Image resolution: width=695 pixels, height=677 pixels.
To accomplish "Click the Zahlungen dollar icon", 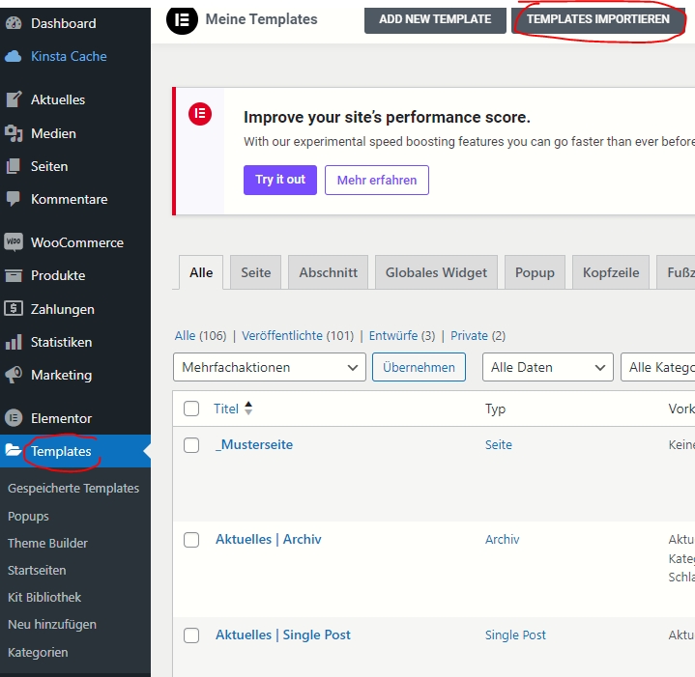I will [x=14, y=308].
